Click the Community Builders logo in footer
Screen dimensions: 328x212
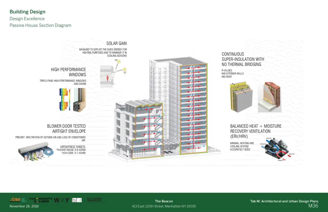(40, 200)
